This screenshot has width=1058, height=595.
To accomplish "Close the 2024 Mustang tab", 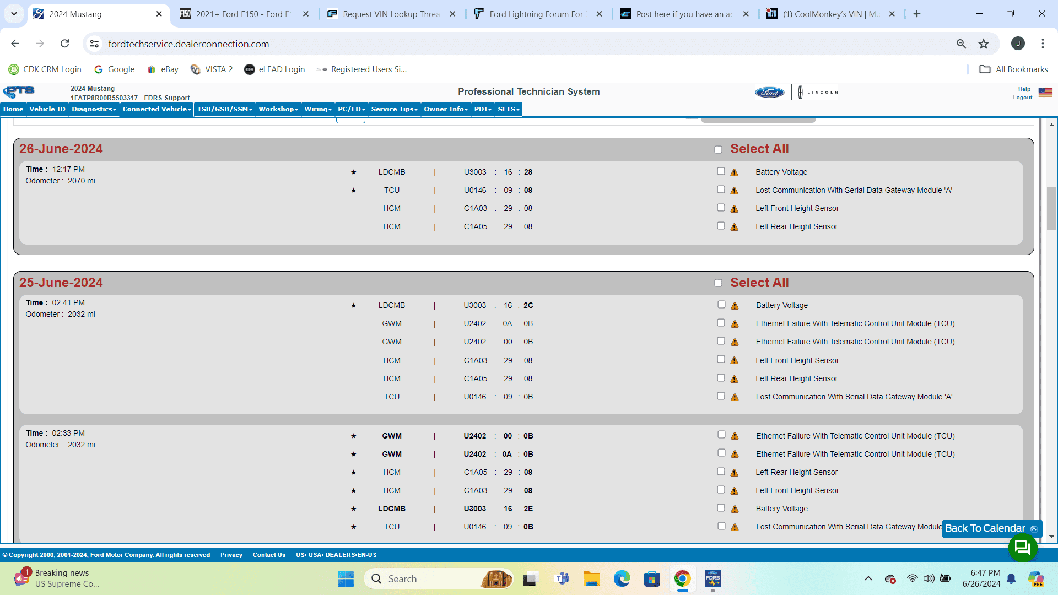I will [159, 14].
